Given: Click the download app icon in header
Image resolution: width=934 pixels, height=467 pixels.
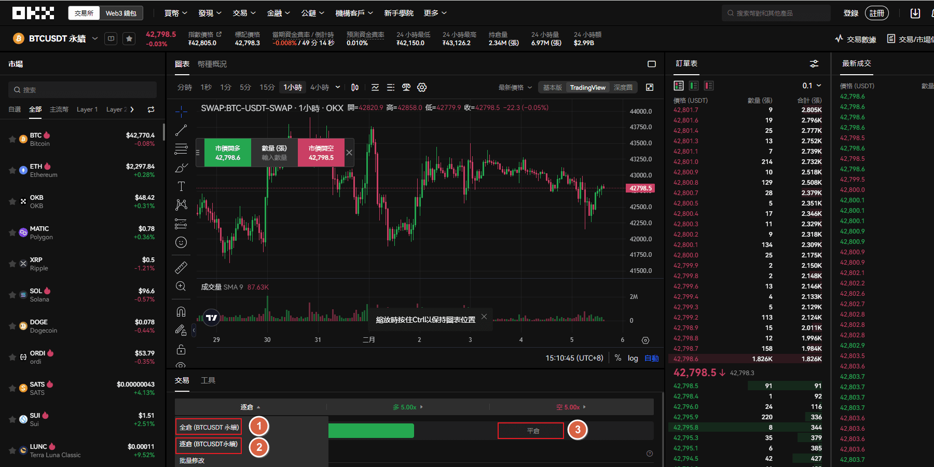Looking at the screenshot, I should [915, 13].
